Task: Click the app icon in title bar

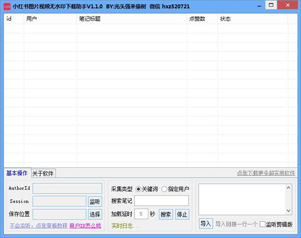Action: click(7, 7)
